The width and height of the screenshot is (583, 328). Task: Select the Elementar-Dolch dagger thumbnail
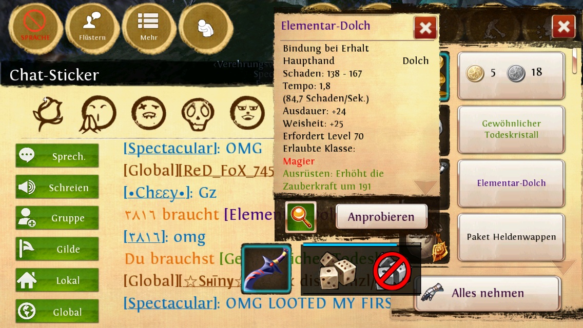coord(266,269)
